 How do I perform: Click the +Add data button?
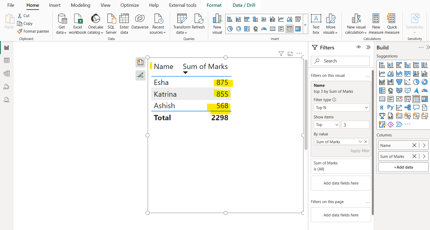pyautogui.click(x=403, y=167)
